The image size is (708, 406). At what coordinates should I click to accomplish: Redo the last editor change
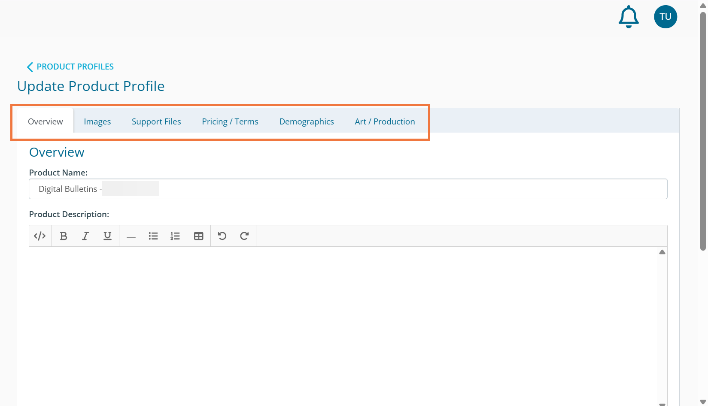pos(244,236)
